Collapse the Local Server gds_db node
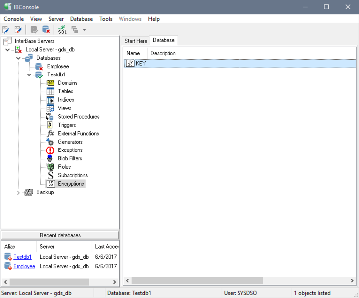 (7, 50)
